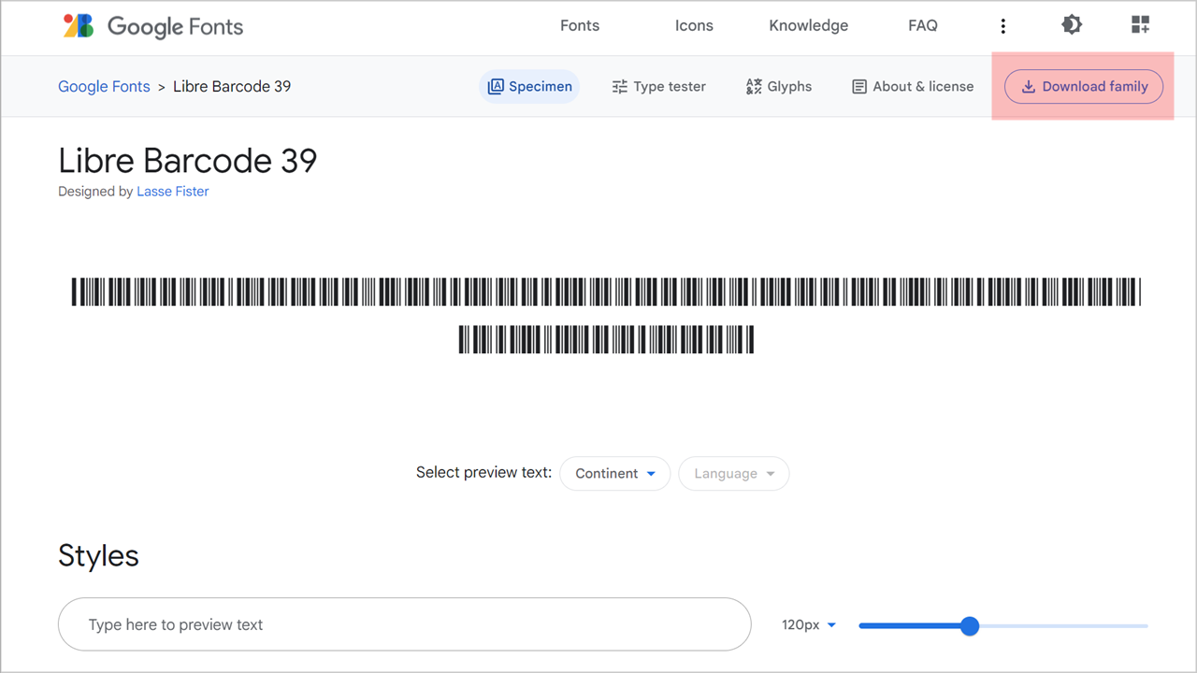
Task: Click the Download family button
Action: point(1084,86)
